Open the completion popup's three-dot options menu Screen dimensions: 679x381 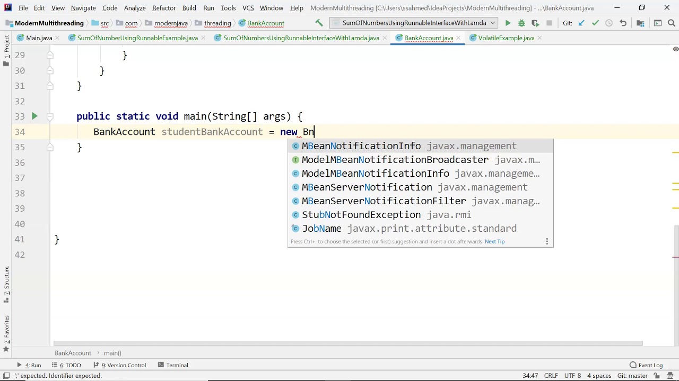547,241
